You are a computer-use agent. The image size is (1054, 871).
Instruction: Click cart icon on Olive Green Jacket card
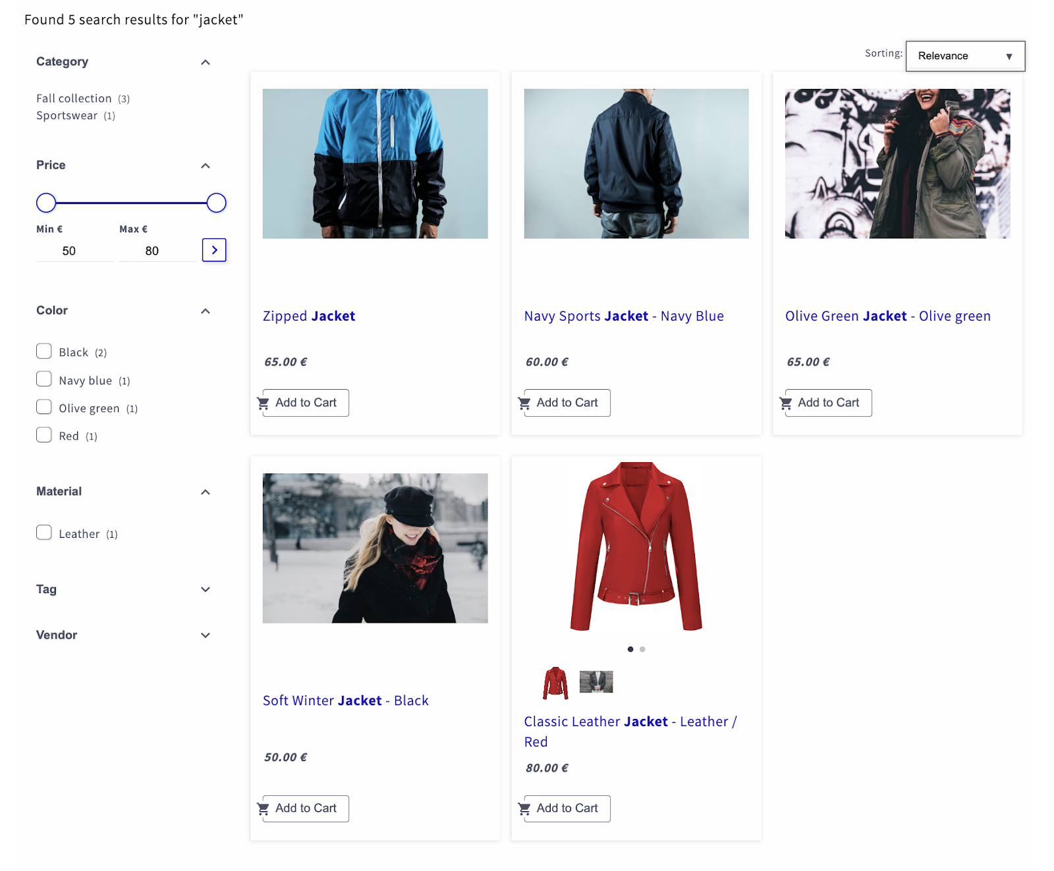[786, 403]
